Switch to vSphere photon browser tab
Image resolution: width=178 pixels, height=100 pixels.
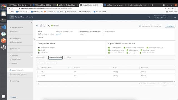click(x=67, y=5)
